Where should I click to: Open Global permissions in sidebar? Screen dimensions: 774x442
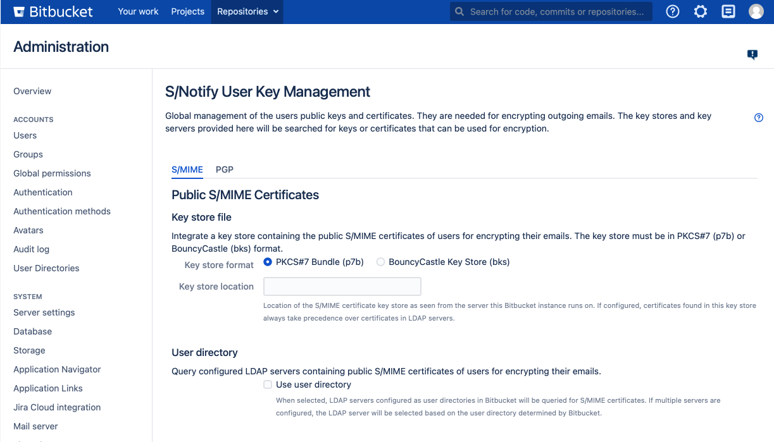point(52,173)
